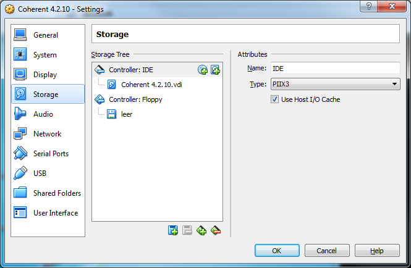
Task: Click the add storage attachment icon below the tree
Action: click(173, 230)
